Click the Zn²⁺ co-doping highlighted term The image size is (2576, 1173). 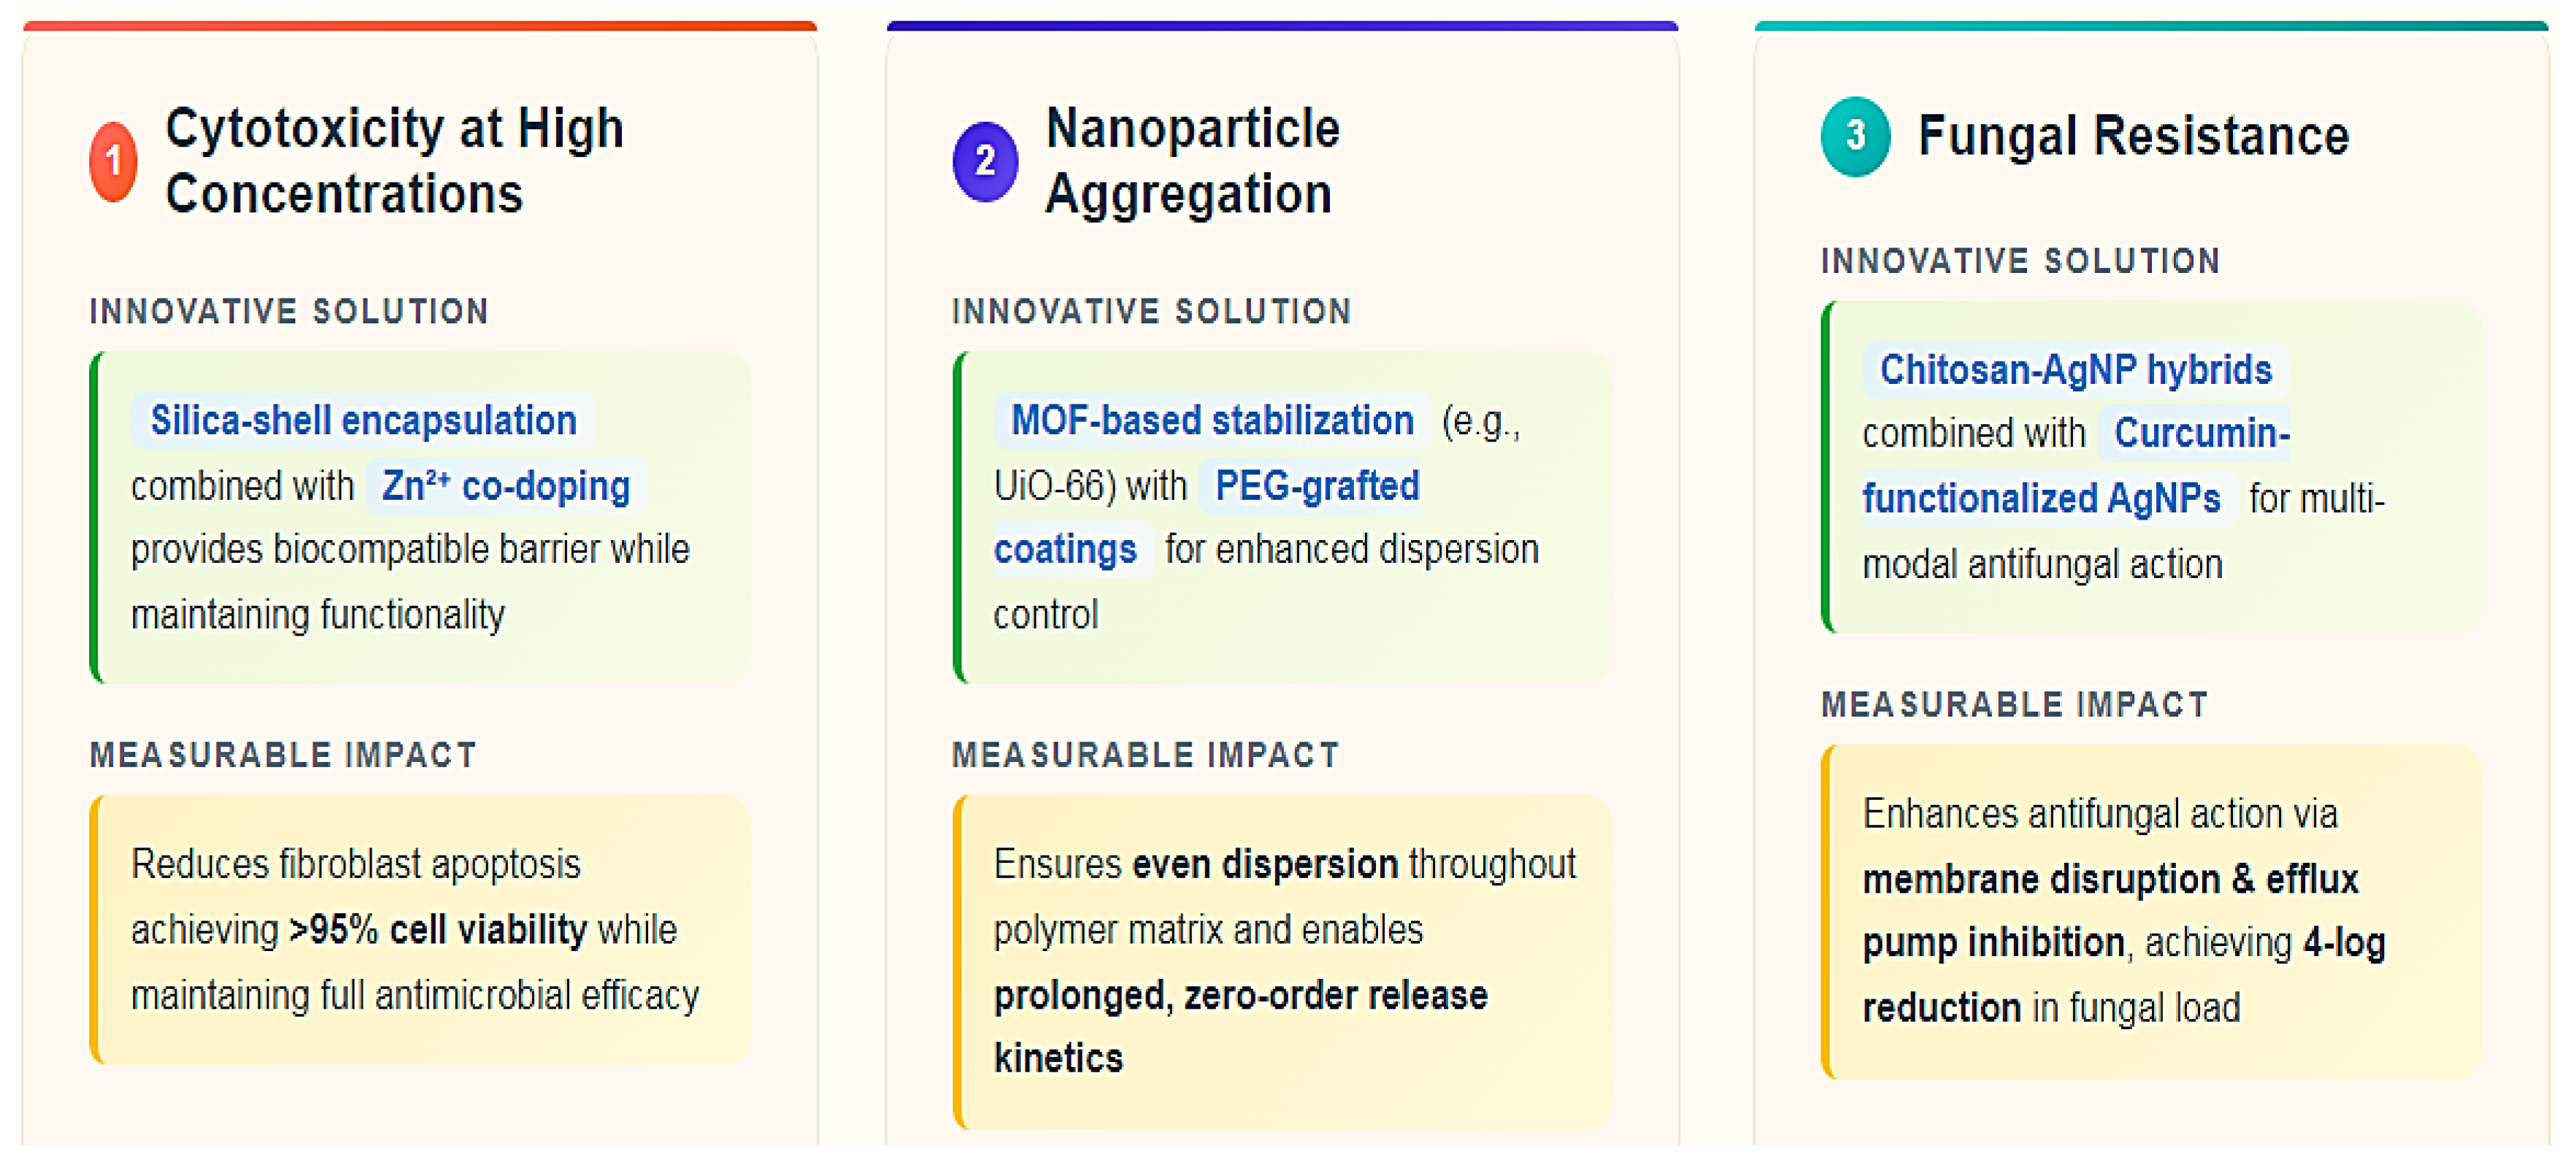coord(506,487)
